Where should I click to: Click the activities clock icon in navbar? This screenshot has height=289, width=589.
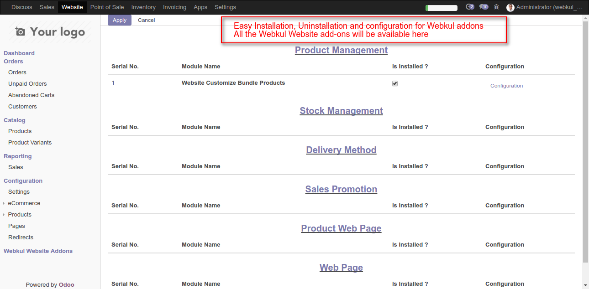click(x=469, y=7)
